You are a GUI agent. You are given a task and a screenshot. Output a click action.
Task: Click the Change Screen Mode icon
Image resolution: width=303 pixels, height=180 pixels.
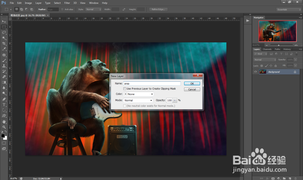tap(4, 149)
